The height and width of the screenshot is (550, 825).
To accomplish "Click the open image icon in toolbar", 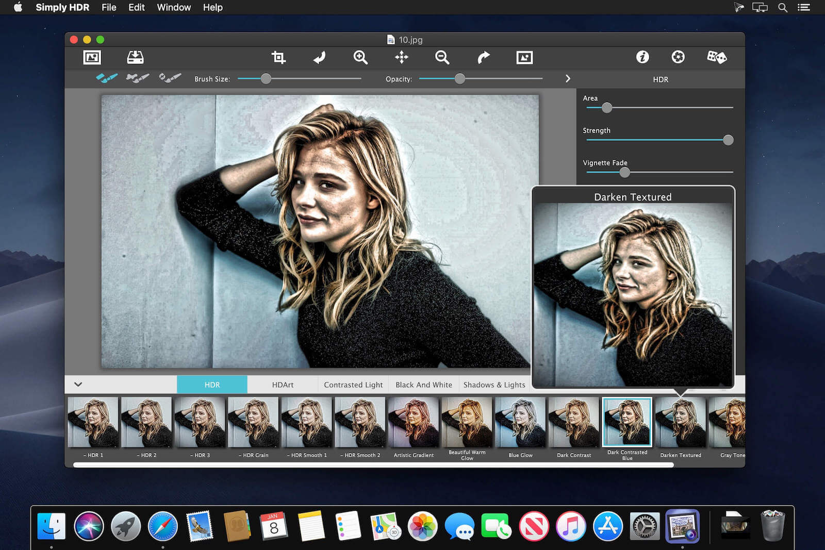I will 92,57.
